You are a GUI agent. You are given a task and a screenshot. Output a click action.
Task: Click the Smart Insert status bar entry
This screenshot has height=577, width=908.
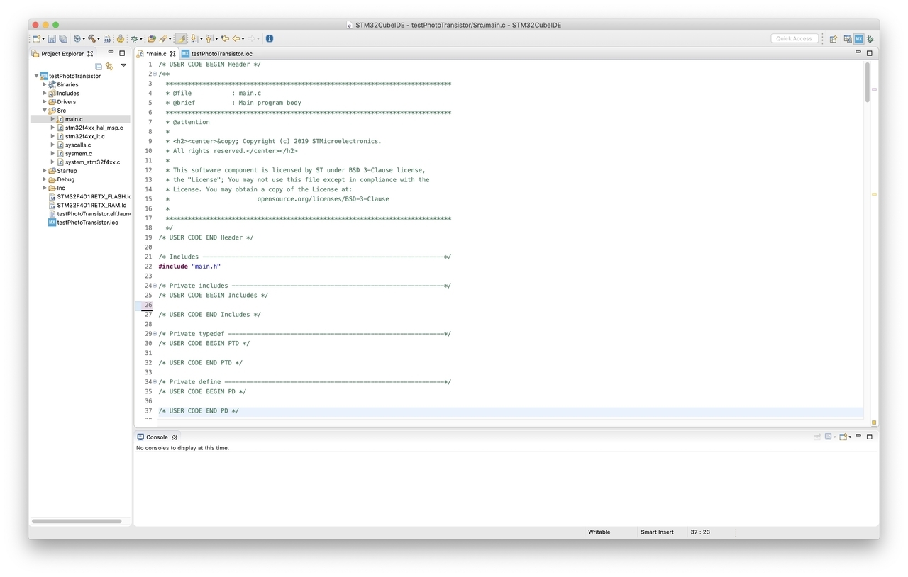[658, 532]
